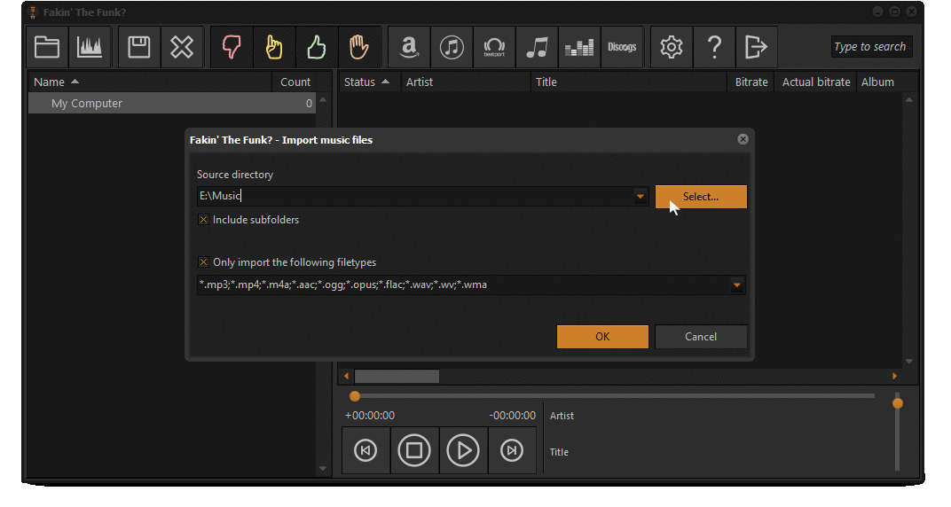Click the red thumbs down icon
951x507 pixels.
pos(231,47)
